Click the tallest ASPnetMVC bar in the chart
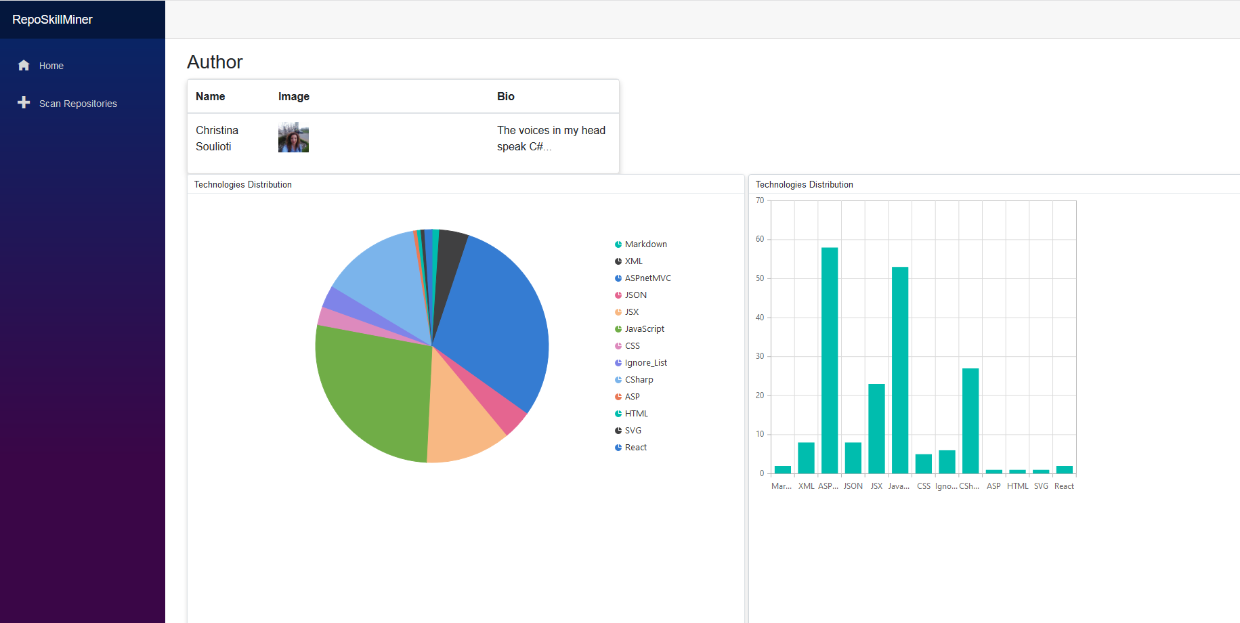The image size is (1240, 623). (830, 360)
